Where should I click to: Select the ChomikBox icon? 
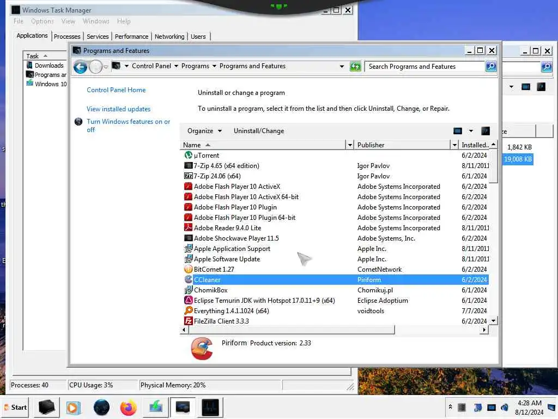(x=188, y=290)
